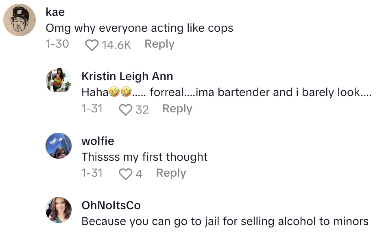384x232 pixels.
Task: Tap the 32 likes count on Kristin's reply
Action: [142, 109]
